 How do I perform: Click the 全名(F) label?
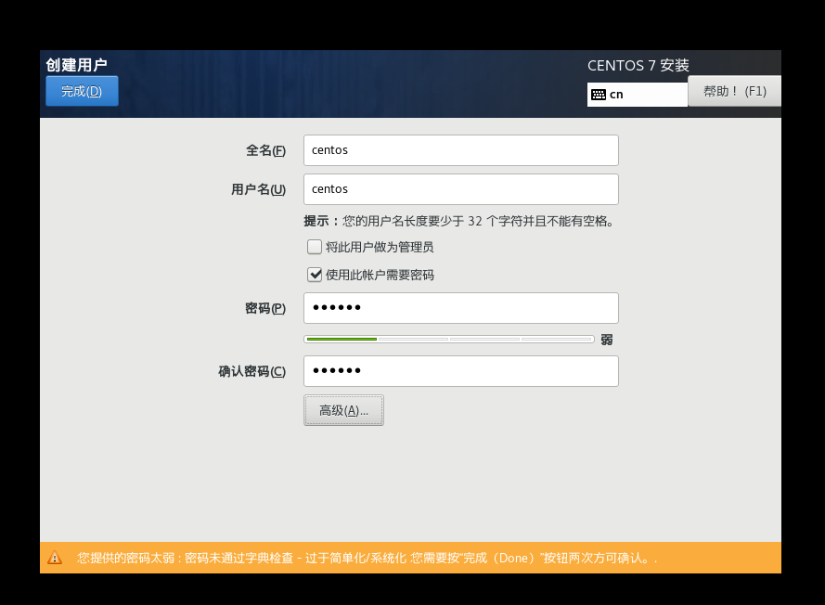click(x=265, y=150)
